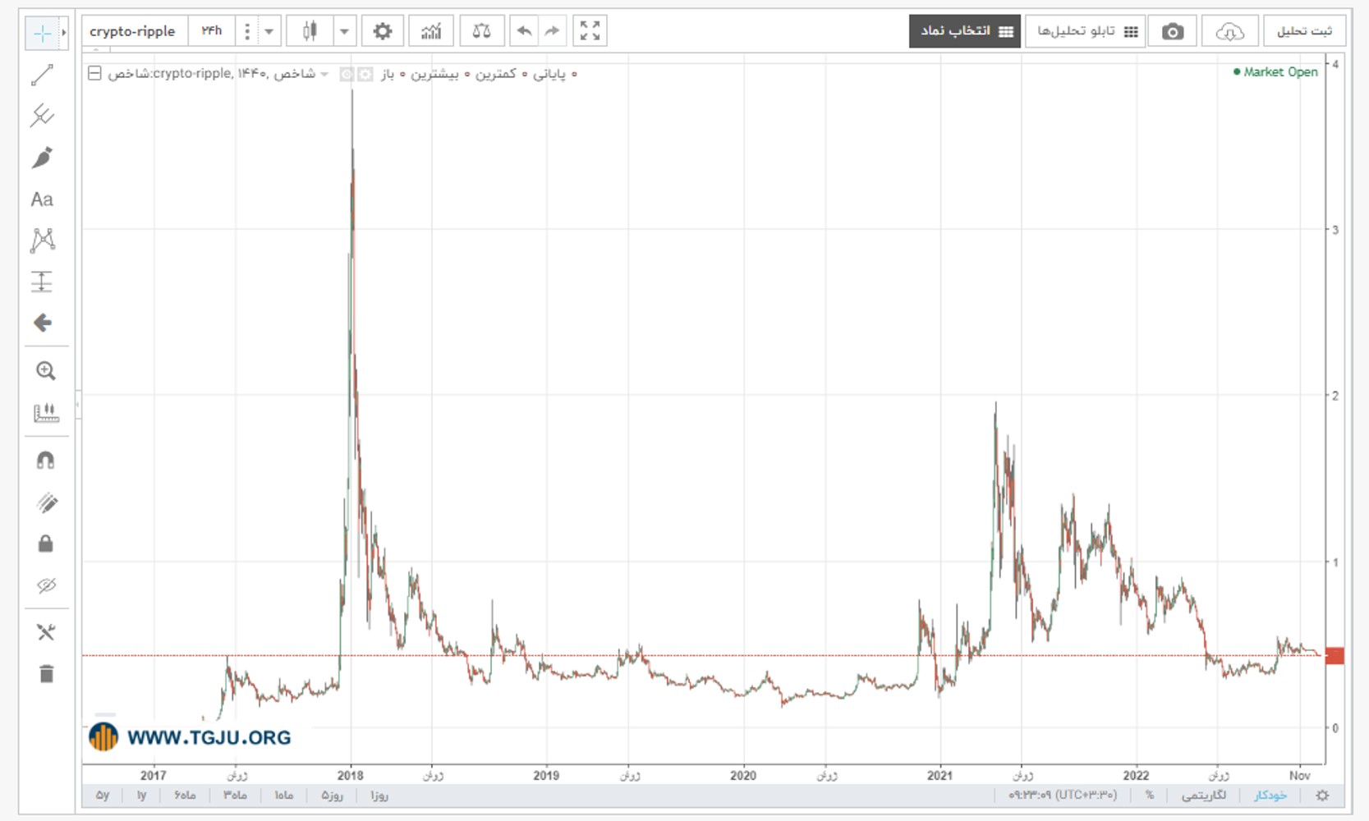Redo the action with the right arrow

click(x=552, y=31)
